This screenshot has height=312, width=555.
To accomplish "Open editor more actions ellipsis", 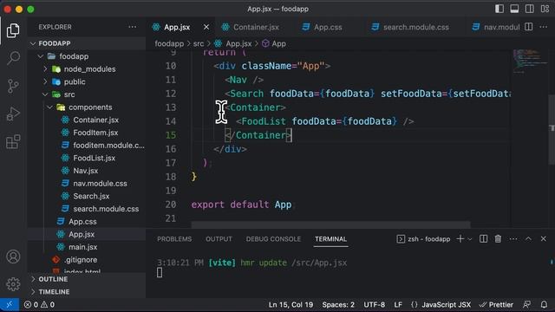I will (544, 27).
